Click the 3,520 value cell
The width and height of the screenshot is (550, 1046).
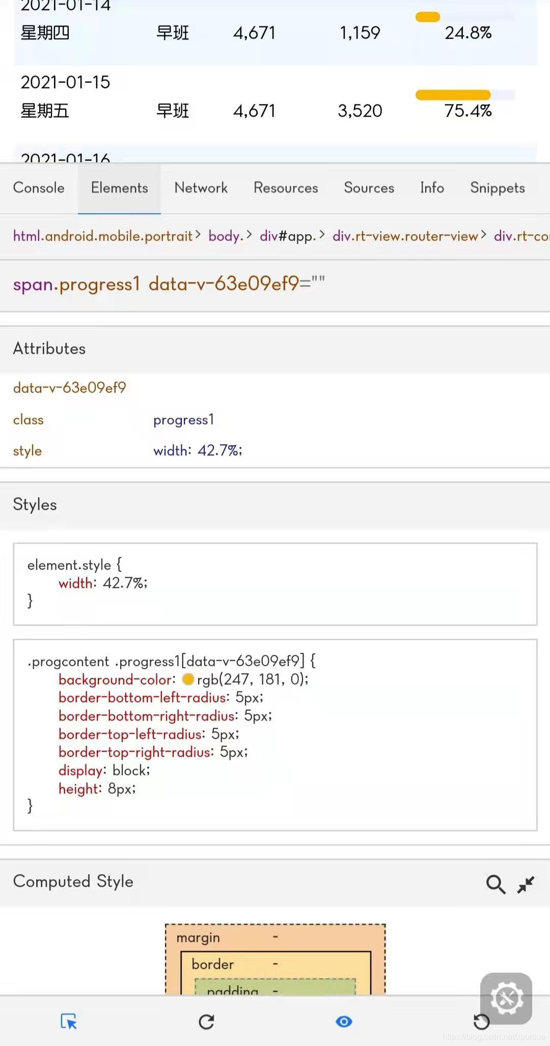pyautogui.click(x=360, y=111)
